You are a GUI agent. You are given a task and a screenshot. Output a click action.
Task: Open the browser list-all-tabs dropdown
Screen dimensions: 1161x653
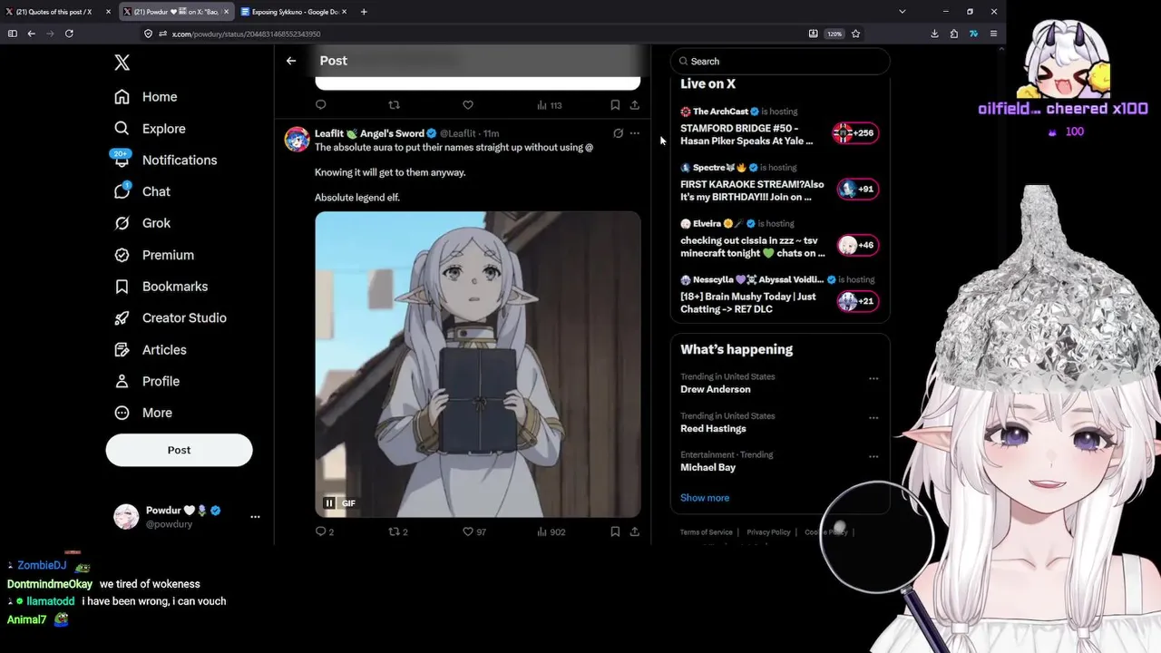pyautogui.click(x=902, y=12)
